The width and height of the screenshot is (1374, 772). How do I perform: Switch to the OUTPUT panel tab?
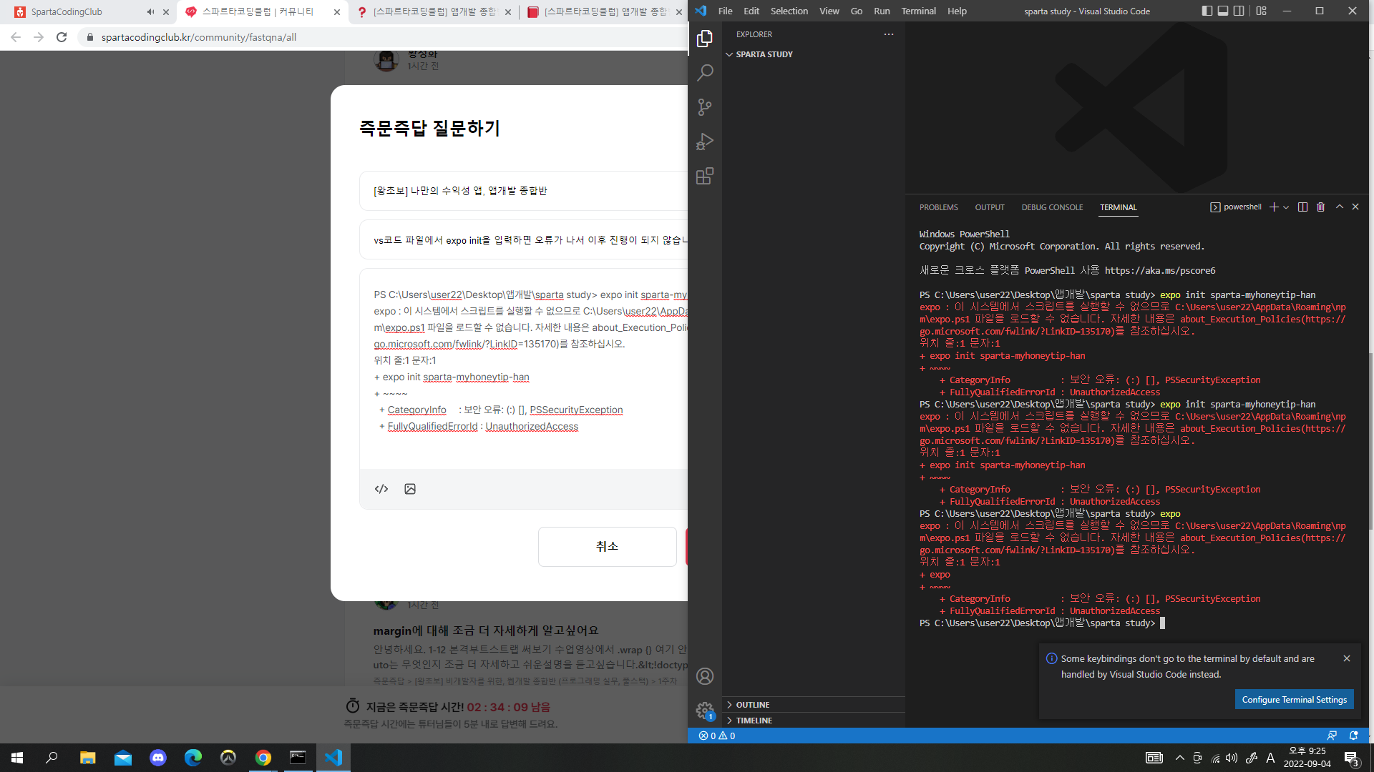tap(990, 207)
